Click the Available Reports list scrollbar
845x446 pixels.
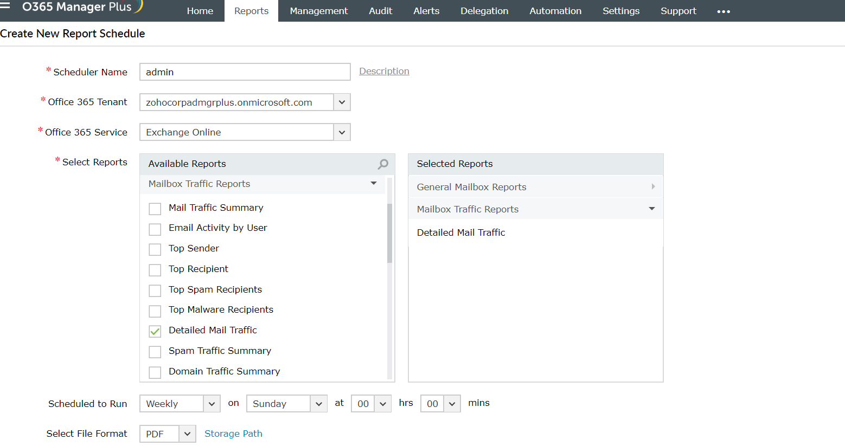click(389, 233)
